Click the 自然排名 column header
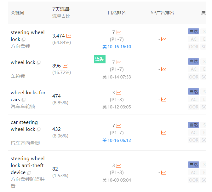This screenshot has height=192, width=212. tap(117, 13)
